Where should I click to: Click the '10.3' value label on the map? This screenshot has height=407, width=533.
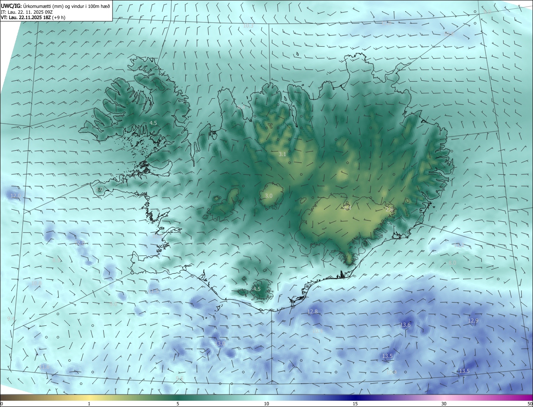(248, 26)
